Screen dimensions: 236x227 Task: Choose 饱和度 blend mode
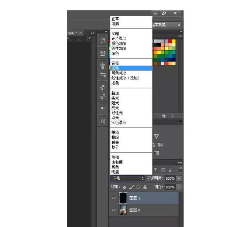tap(117, 162)
